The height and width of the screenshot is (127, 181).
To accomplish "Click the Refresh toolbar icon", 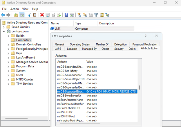I will click(53, 15).
